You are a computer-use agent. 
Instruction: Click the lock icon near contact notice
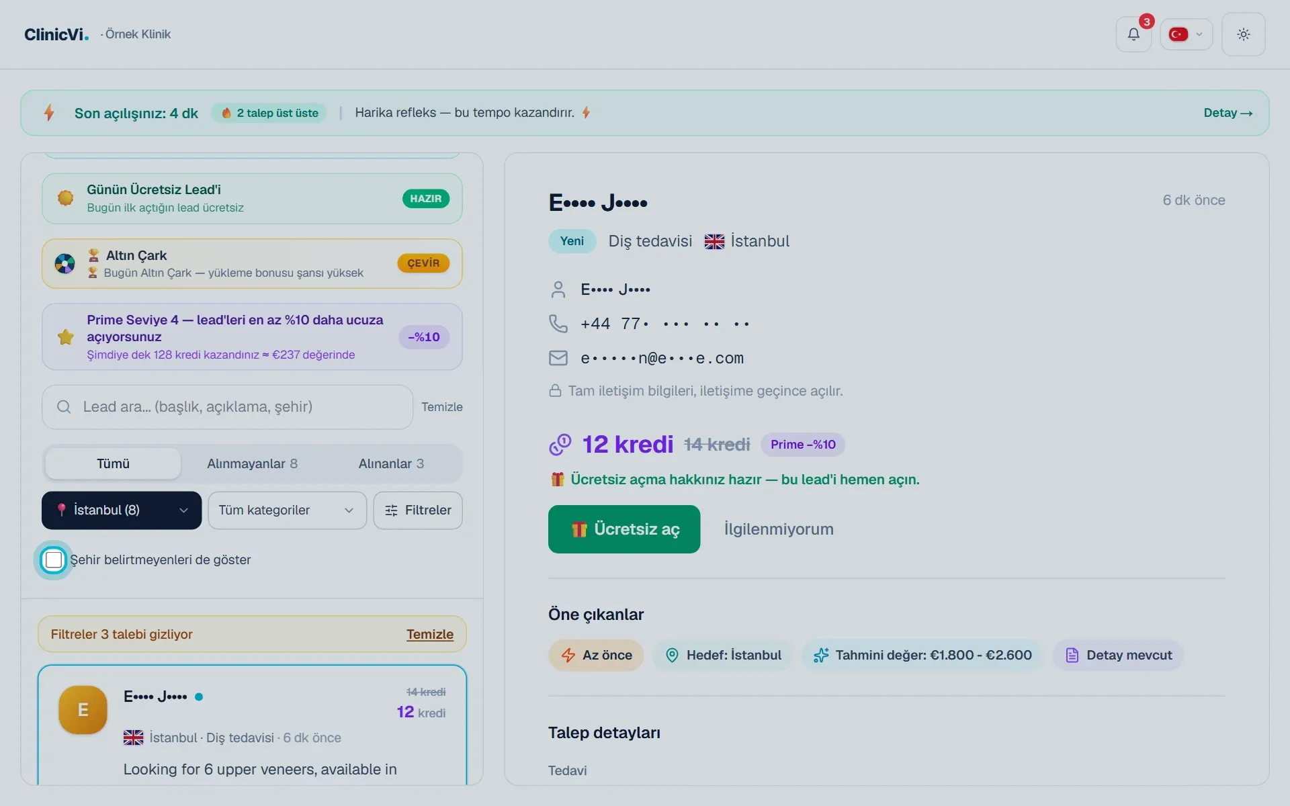tap(555, 391)
